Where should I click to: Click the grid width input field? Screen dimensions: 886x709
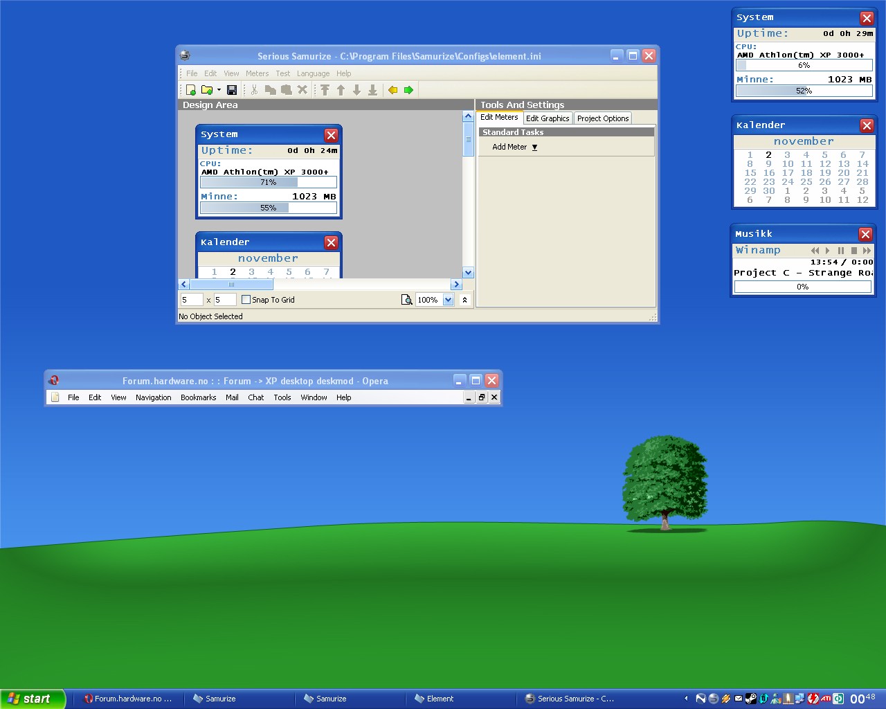(191, 300)
